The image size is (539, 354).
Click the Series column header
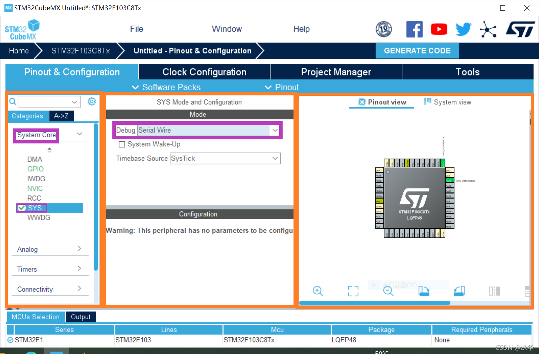pos(64,329)
